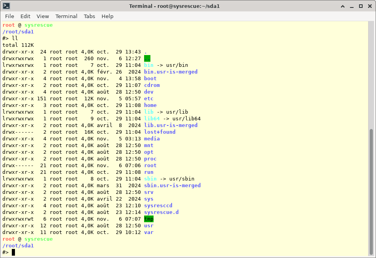376x258 pixels.
Task: Click the terminal application icon in title bar
Action: click(6, 6)
